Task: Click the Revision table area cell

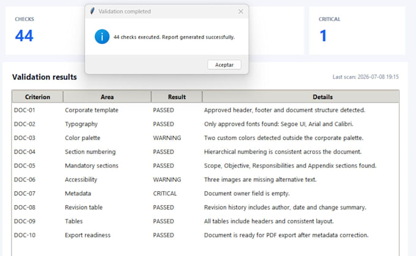Action: 84,207
